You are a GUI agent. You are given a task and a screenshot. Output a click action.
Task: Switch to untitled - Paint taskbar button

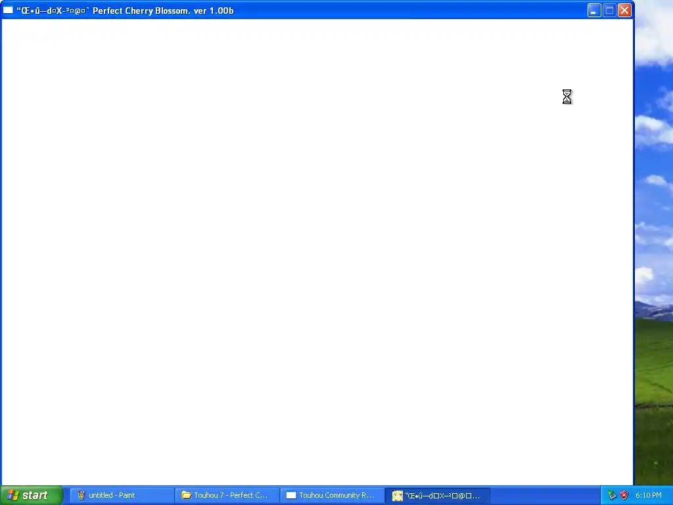(x=122, y=495)
